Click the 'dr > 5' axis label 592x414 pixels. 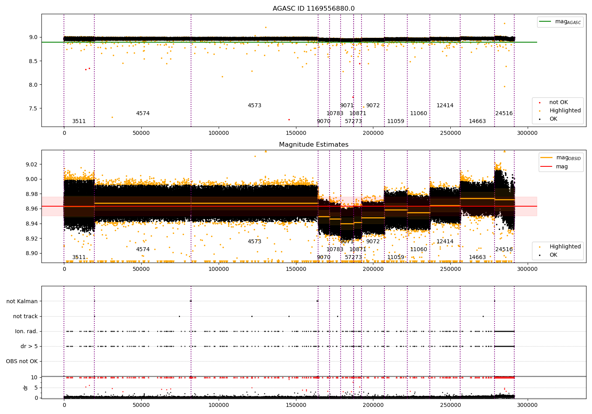[29, 346]
